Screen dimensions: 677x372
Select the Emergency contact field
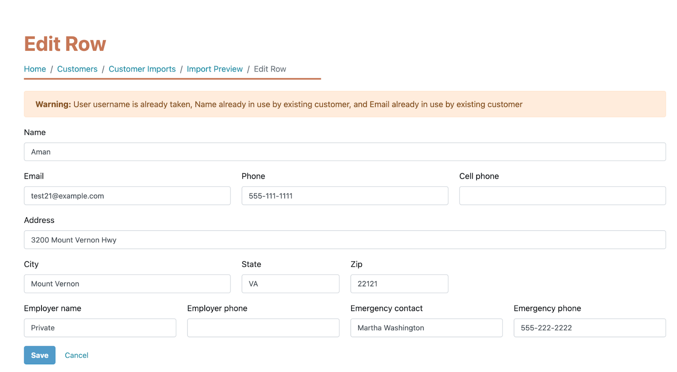[426, 328]
